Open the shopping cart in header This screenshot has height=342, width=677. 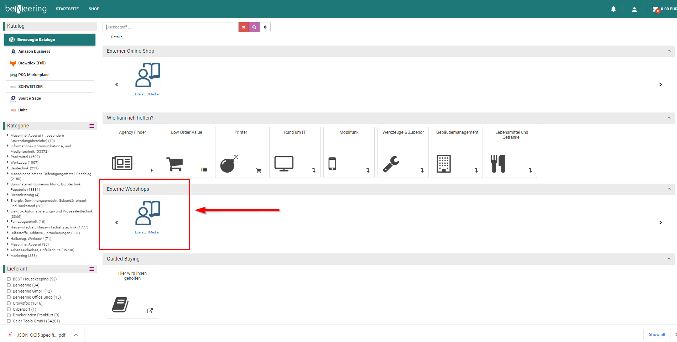(655, 9)
